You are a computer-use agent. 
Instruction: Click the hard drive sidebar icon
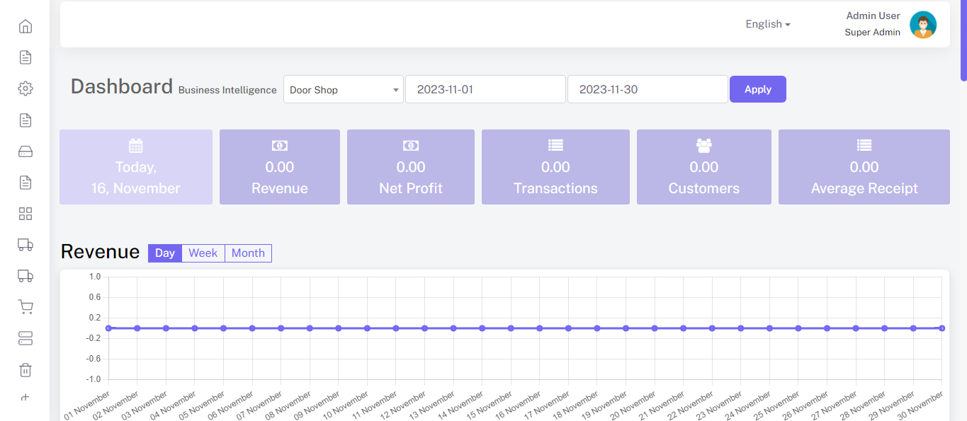tap(26, 151)
